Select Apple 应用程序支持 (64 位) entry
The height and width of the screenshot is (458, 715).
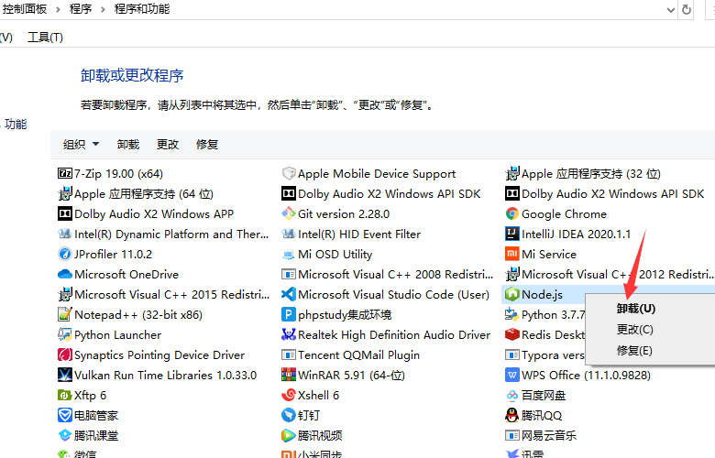click(x=136, y=194)
